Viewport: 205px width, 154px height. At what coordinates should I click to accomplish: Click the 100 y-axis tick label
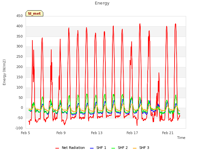(x=20, y=87)
